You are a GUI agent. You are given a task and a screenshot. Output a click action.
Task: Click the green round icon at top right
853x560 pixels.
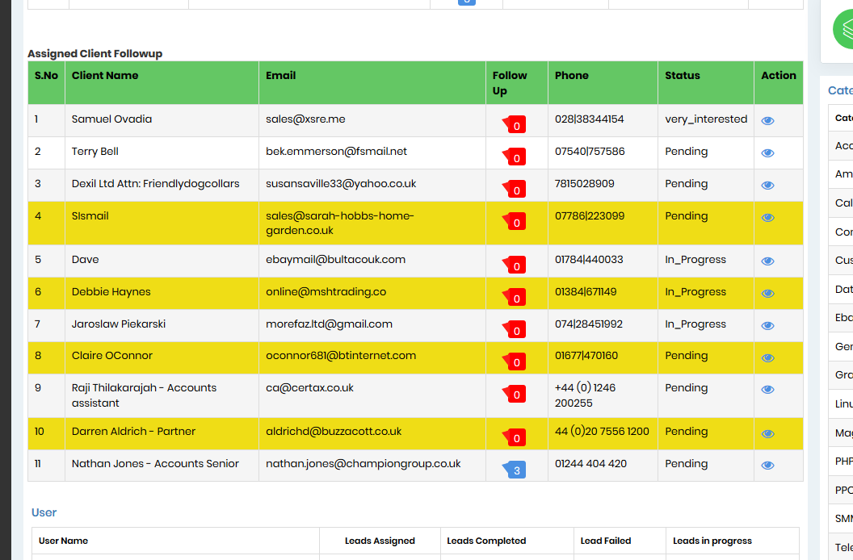click(x=844, y=29)
